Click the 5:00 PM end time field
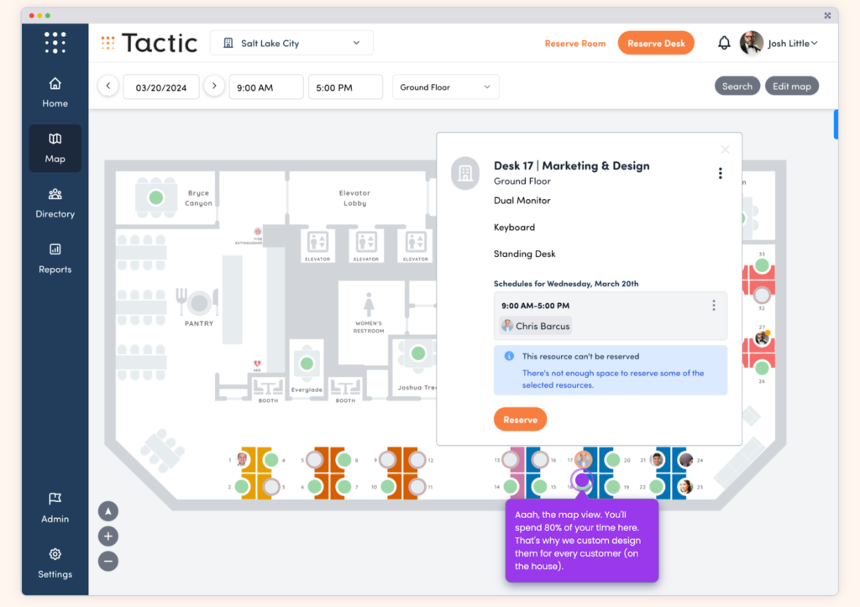 click(x=345, y=87)
